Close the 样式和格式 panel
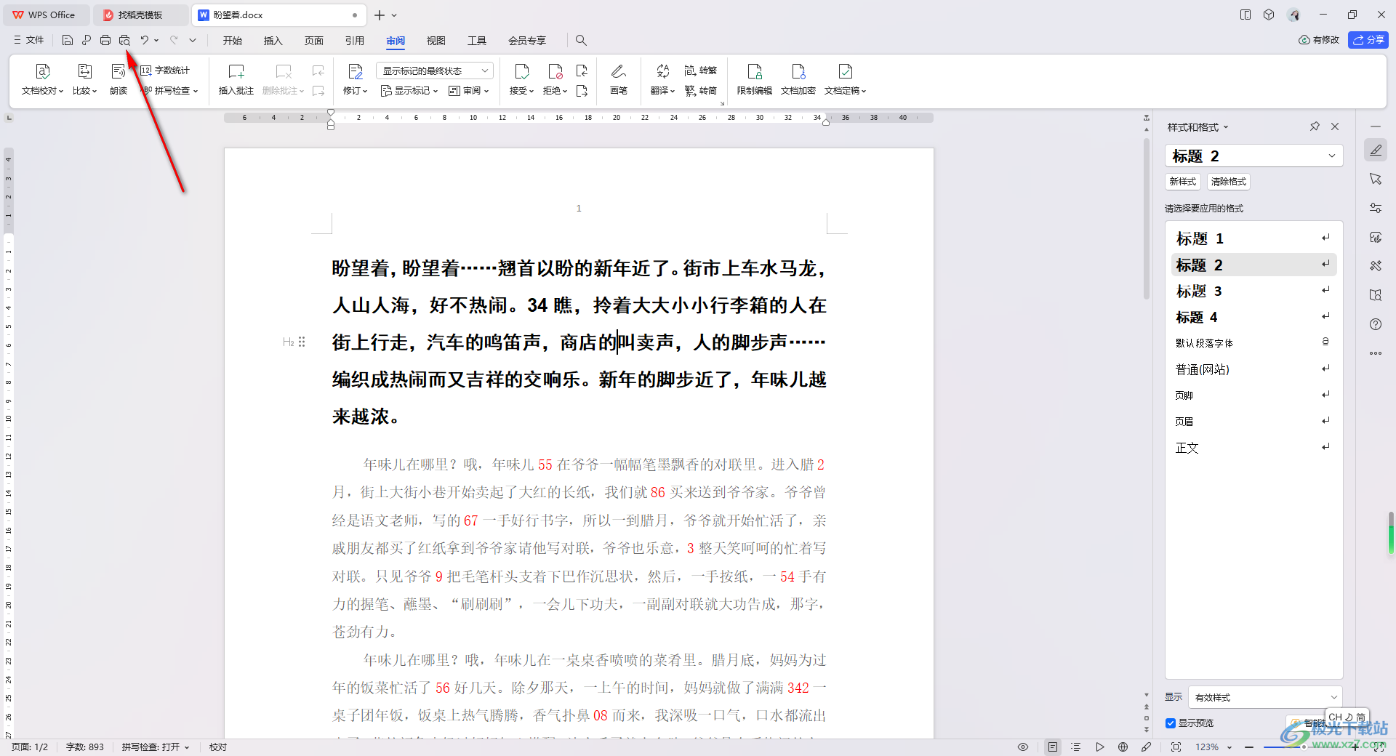 1335,126
